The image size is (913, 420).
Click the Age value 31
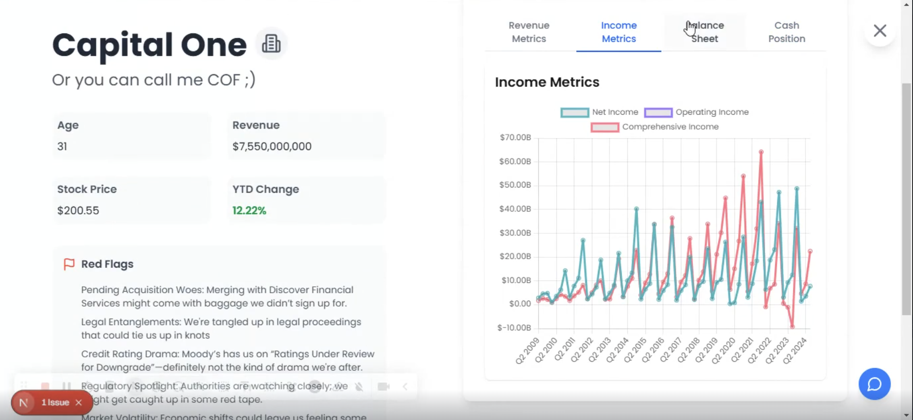(62, 146)
